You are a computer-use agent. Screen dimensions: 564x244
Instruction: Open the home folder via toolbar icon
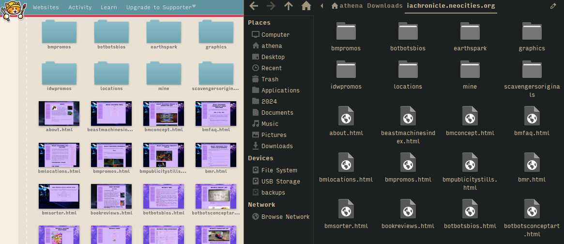tap(306, 6)
